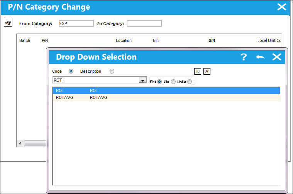The height and width of the screenshot is (194, 293).
Task: Expand the ROT search combo box arrow
Action: click(142, 80)
